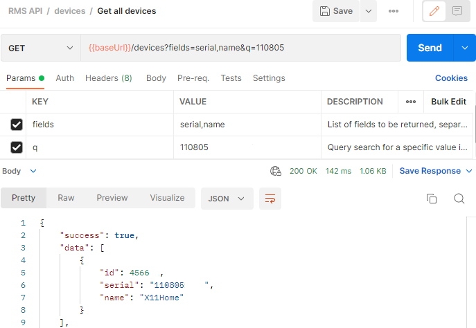Switch to the Raw response view
476x328 pixels.
[x=66, y=198]
